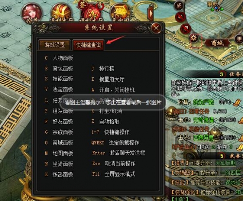Toggle the muted sound icon by minimap

pos(181,17)
